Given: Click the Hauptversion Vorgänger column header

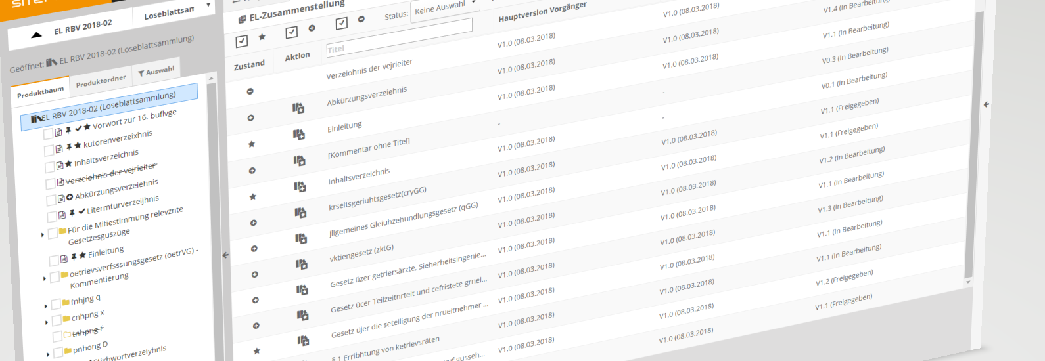Looking at the screenshot, I should 542,12.
